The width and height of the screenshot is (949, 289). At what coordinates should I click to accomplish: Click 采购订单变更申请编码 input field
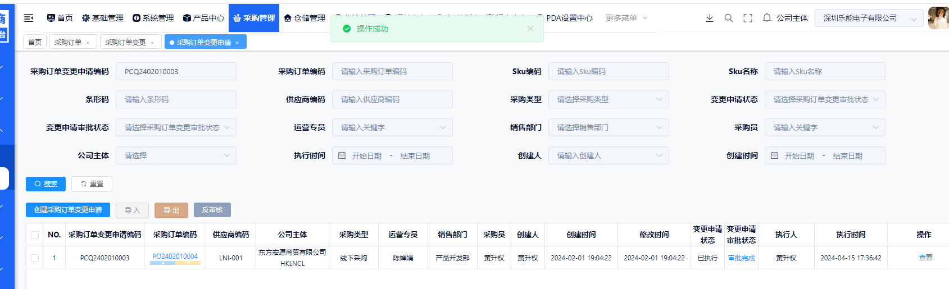[176, 71]
